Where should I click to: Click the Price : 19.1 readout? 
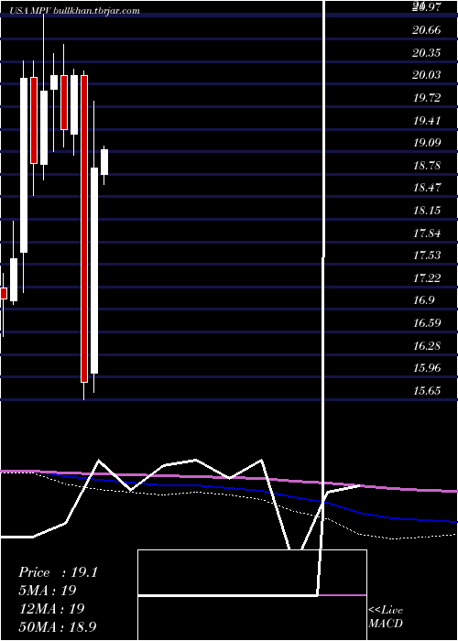pyautogui.click(x=58, y=572)
